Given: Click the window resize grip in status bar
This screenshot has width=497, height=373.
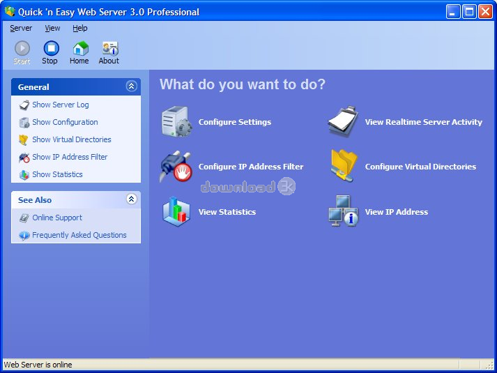Looking at the screenshot, I should tap(490, 365).
